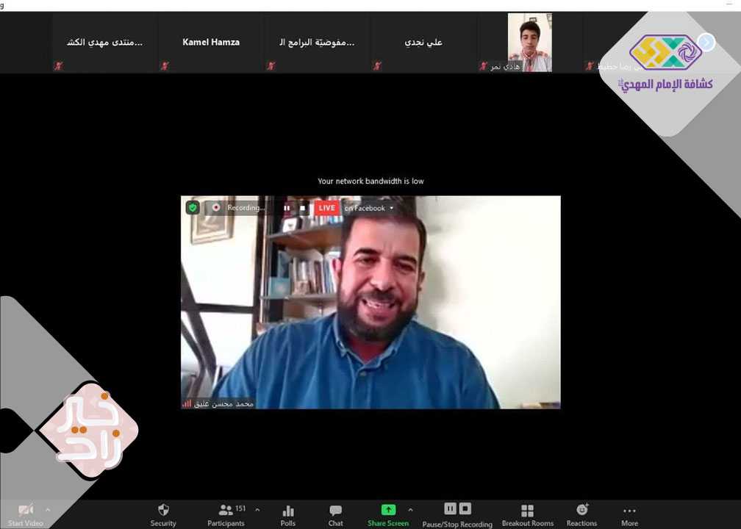Open the Polls window
This screenshot has width=741, height=529.
coord(287,514)
